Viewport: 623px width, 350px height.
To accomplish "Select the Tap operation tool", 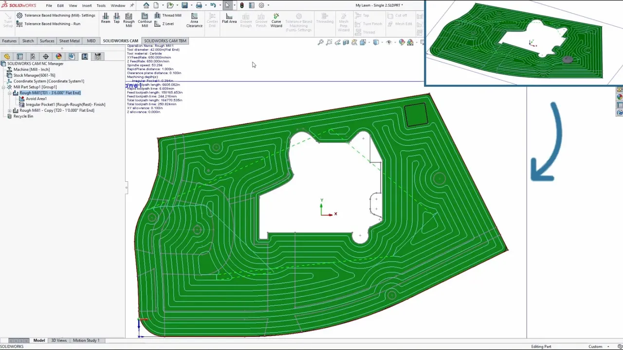I will click(x=116, y=18).
